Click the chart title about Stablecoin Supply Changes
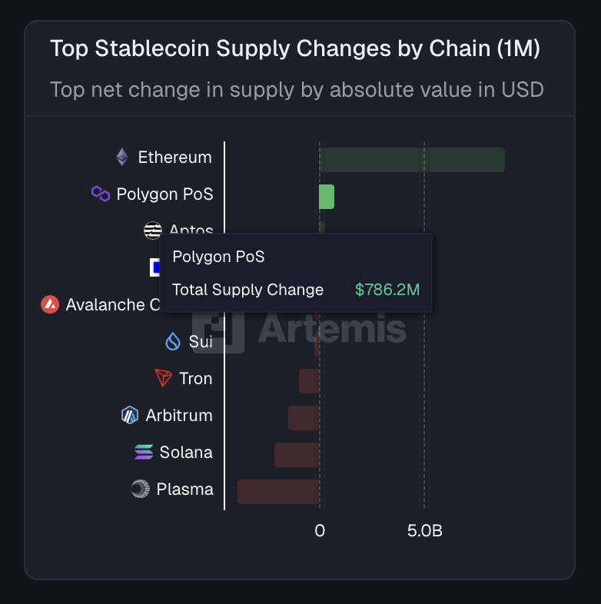601x604 pixels. (x=295, y=48)
